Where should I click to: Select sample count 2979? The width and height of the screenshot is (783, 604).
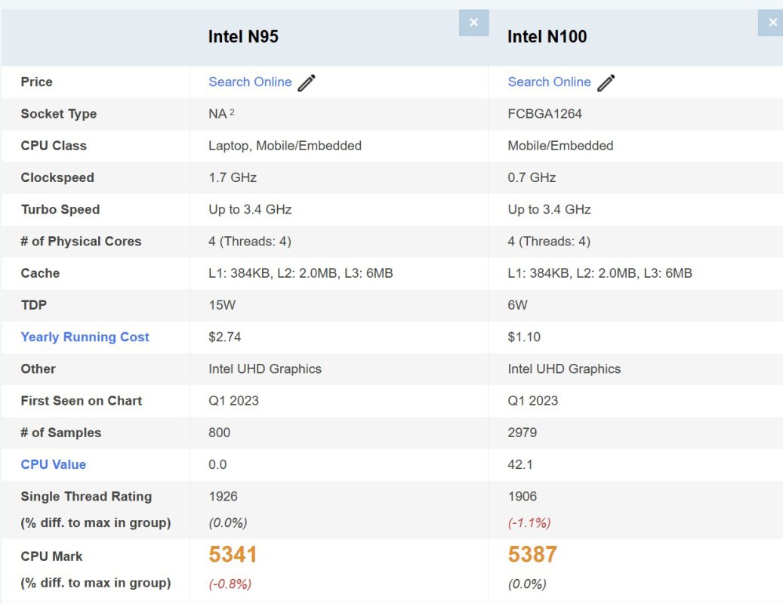522,433
